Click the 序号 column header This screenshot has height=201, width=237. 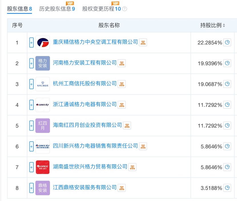[17, 25]
